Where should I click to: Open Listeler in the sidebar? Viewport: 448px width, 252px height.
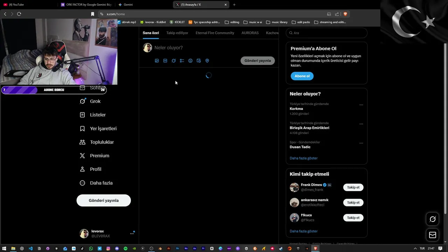coord(93,115)
